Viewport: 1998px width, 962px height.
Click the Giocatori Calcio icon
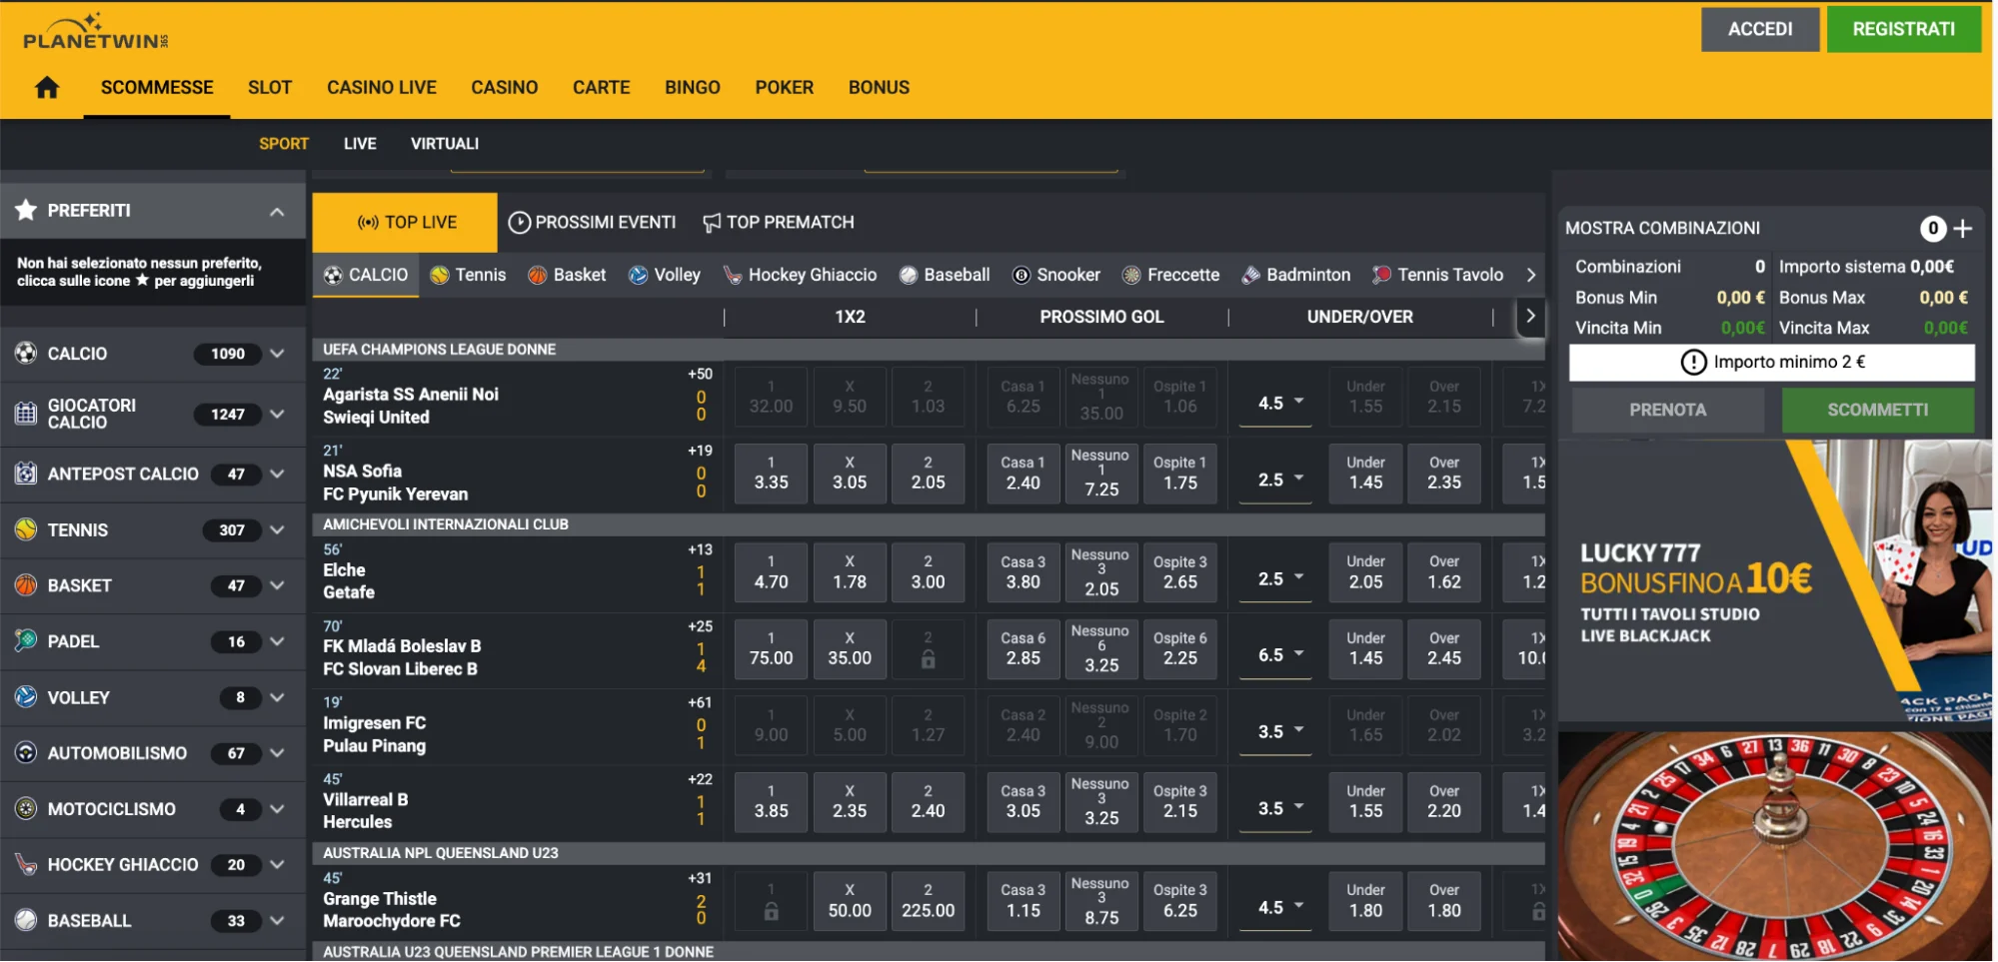pyautogui.click(x=26, y=414)
